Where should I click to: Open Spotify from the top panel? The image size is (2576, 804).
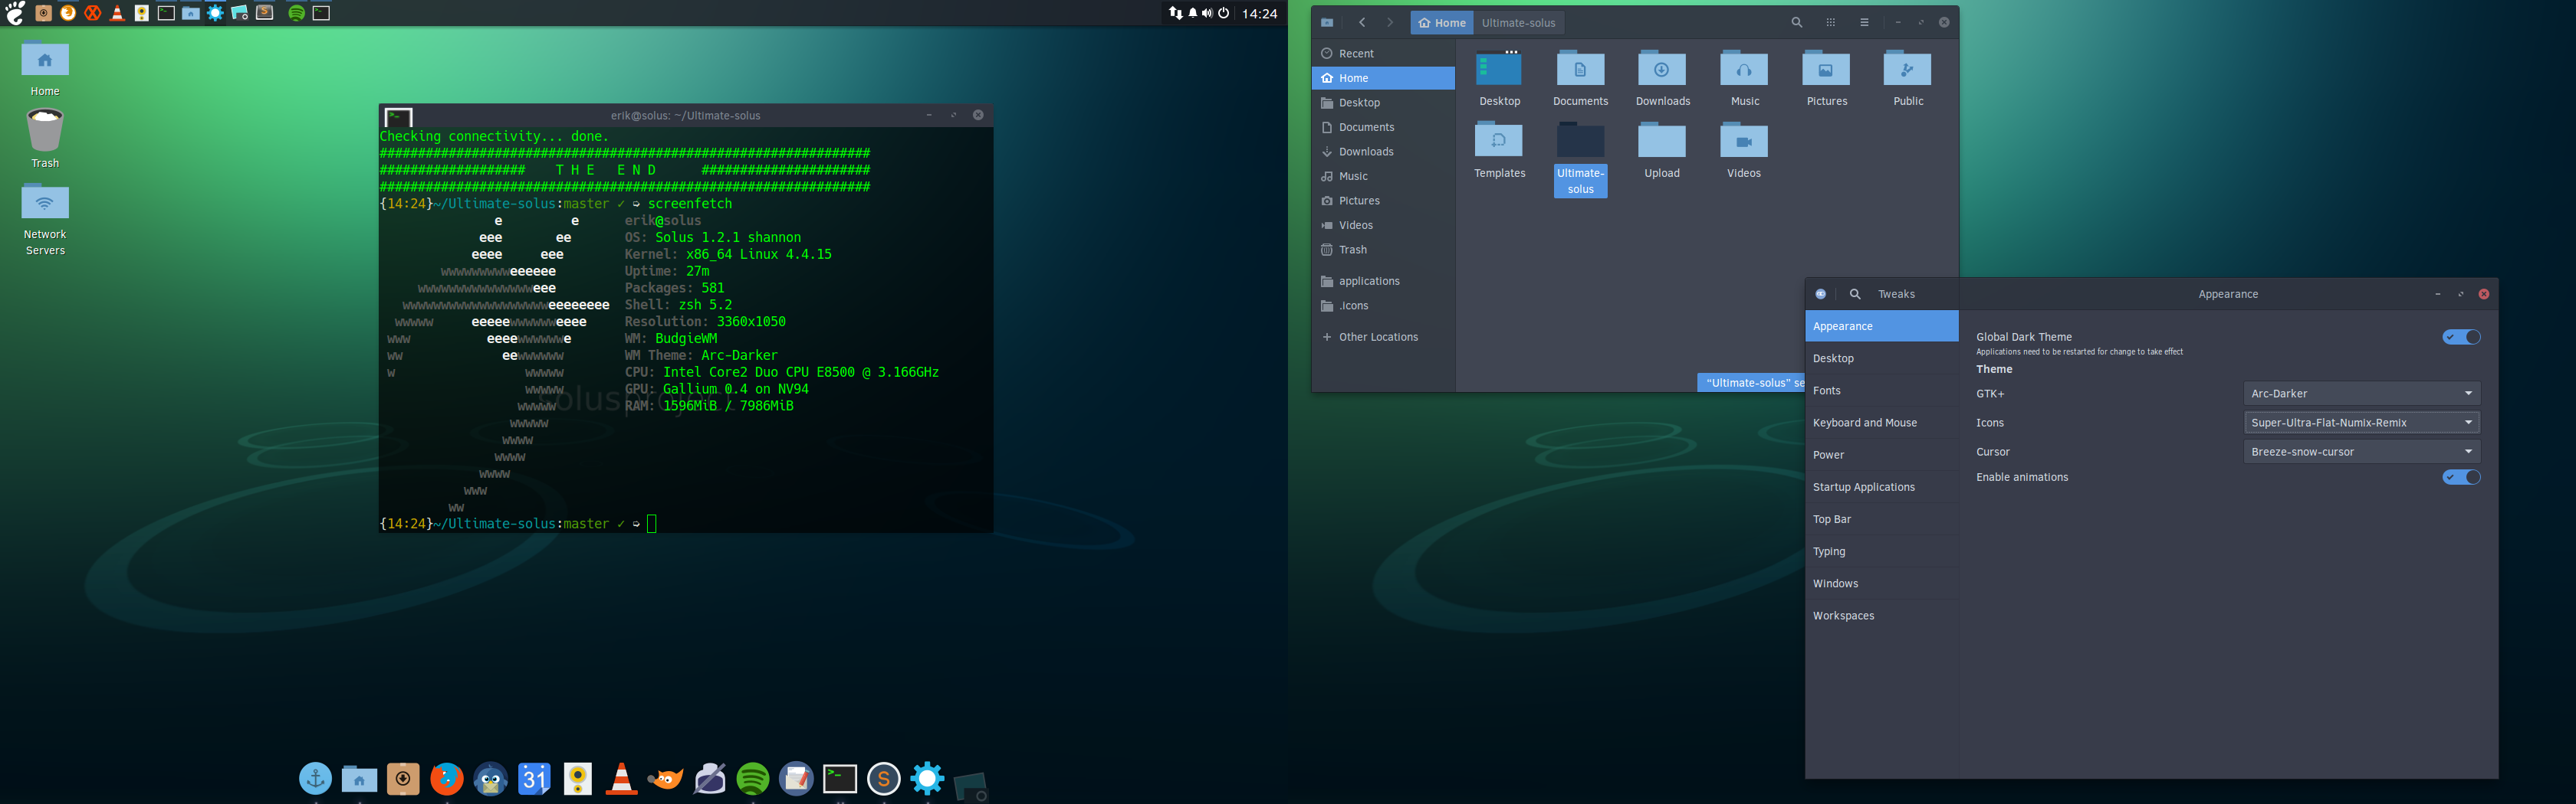tap(297, 13)
